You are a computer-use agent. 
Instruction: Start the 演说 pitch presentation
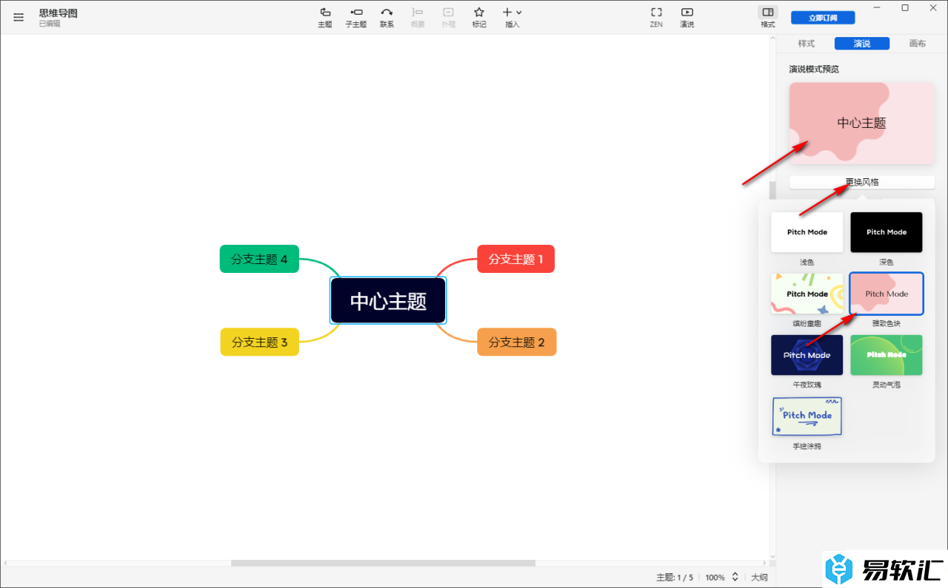click(x=687, y=17)
